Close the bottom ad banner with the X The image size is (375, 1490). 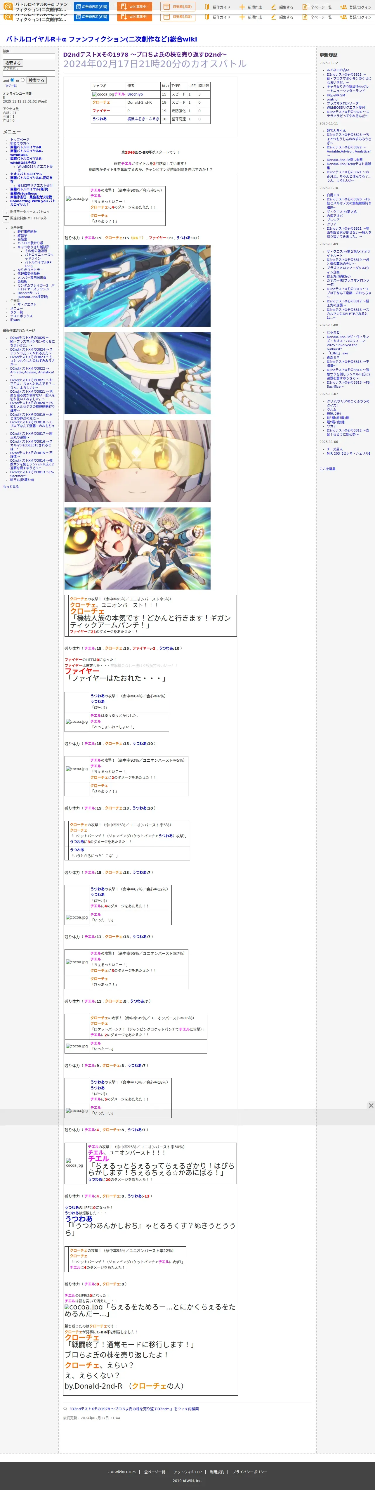(371, 1105)
